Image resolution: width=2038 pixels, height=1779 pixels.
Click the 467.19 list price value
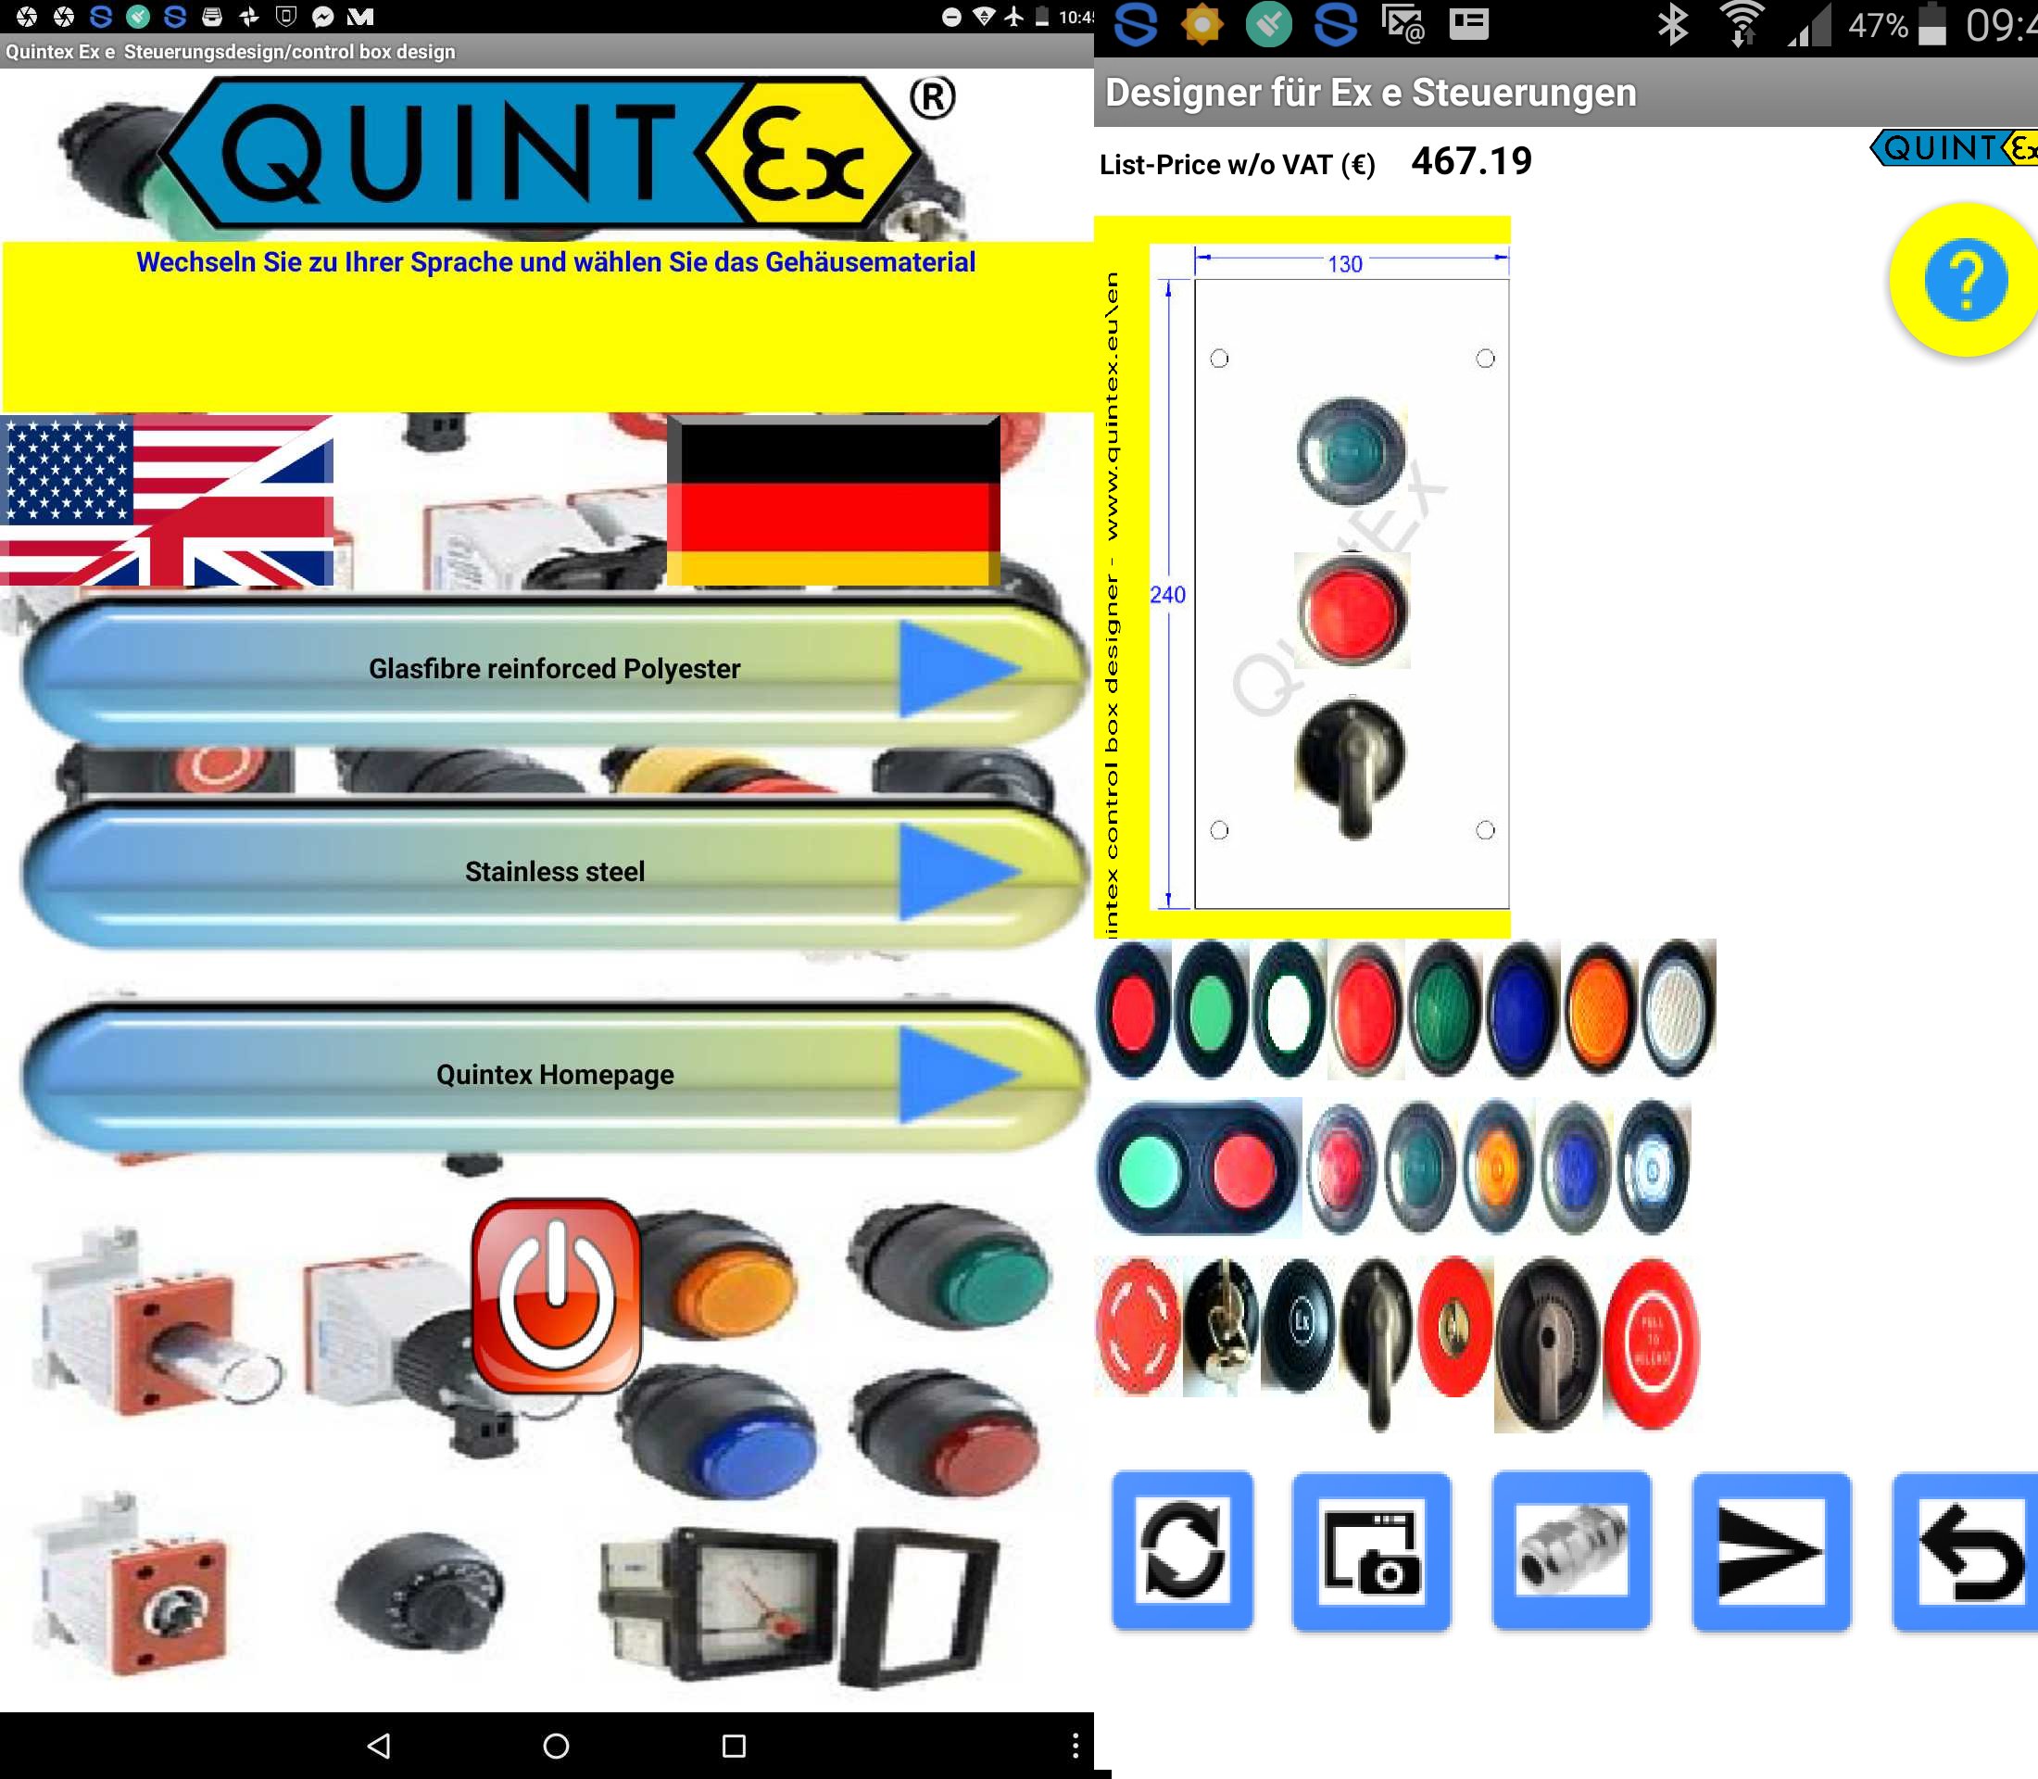pos(1471,161)
